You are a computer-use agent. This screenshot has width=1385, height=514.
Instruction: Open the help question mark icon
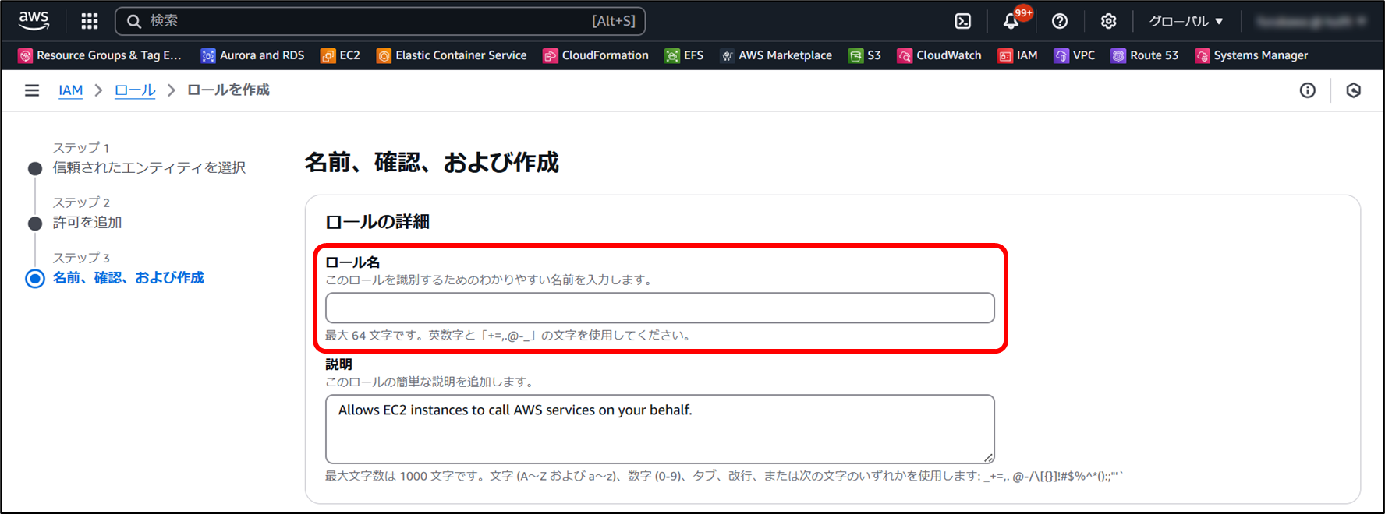[x=1060, y=21]
